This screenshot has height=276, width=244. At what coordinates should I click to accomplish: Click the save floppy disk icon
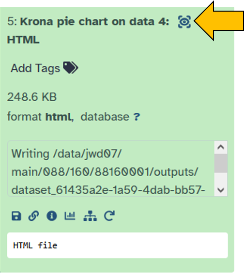(16, 216)
